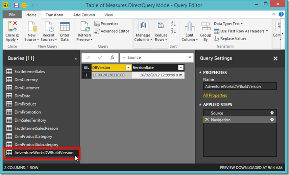
Task: Close the Query Settings pane
Action: (x=275, y=58)
